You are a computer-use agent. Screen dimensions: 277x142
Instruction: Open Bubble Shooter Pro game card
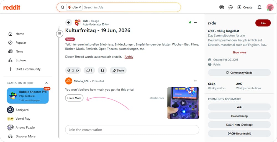28,96
